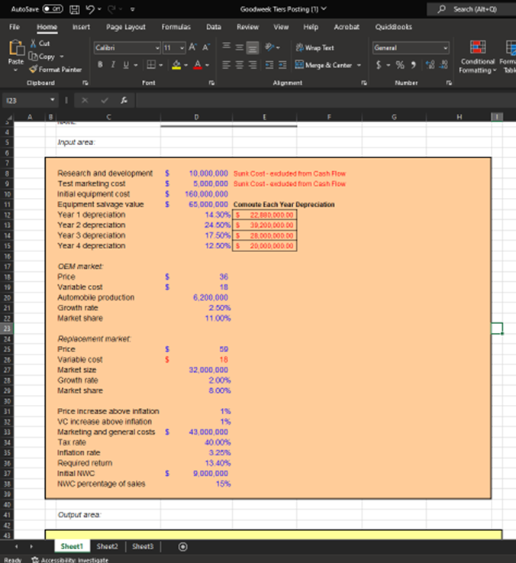Screen dimensions: 516x563
Task: Apply the red Font Color
Action: coord(198,65)
